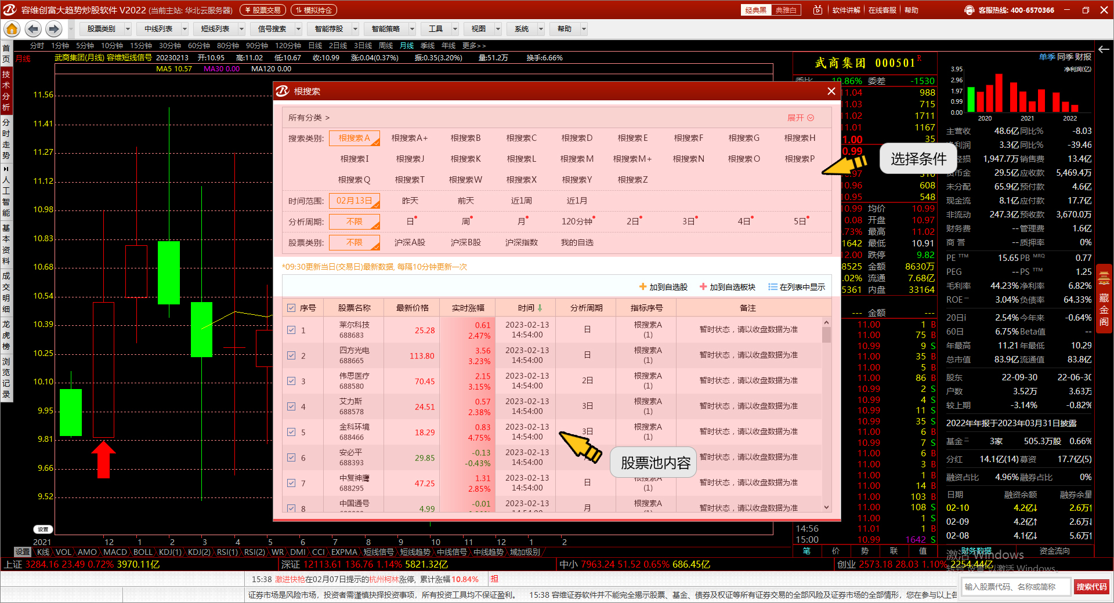Image resolution: width=1114 pixels, height=603 pixels.
Task: Uncheck row 3 伟思医疗 checkbox
Action: [x=291, y=381]
